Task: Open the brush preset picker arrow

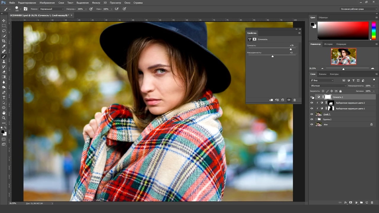Action: [21, 9]
